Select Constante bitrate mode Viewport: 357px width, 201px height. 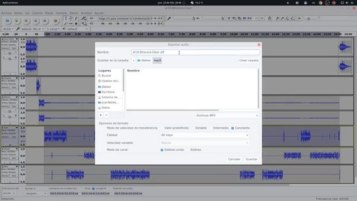[240, 128]
